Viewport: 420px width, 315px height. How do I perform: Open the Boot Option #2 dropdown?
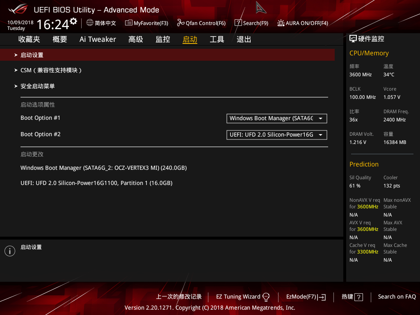[x=276, y=135]
